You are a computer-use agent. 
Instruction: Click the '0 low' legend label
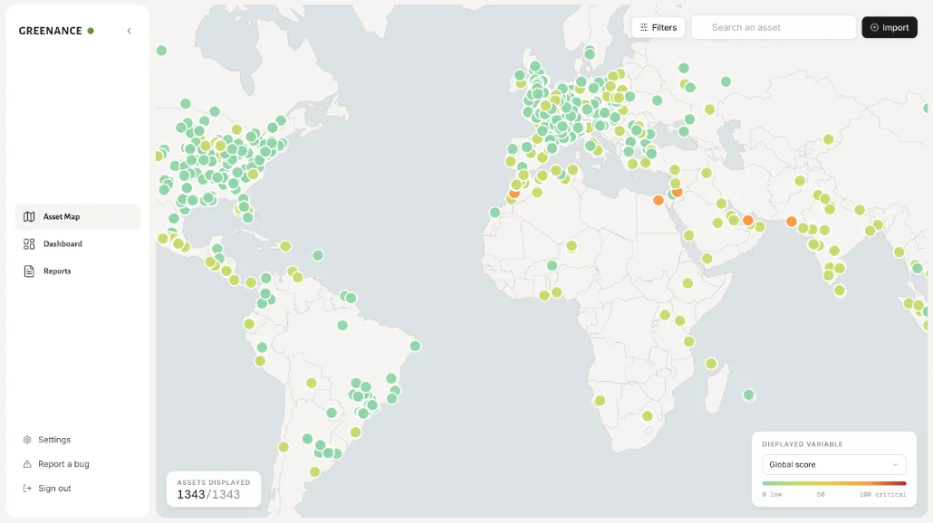(x=772, y=494)
